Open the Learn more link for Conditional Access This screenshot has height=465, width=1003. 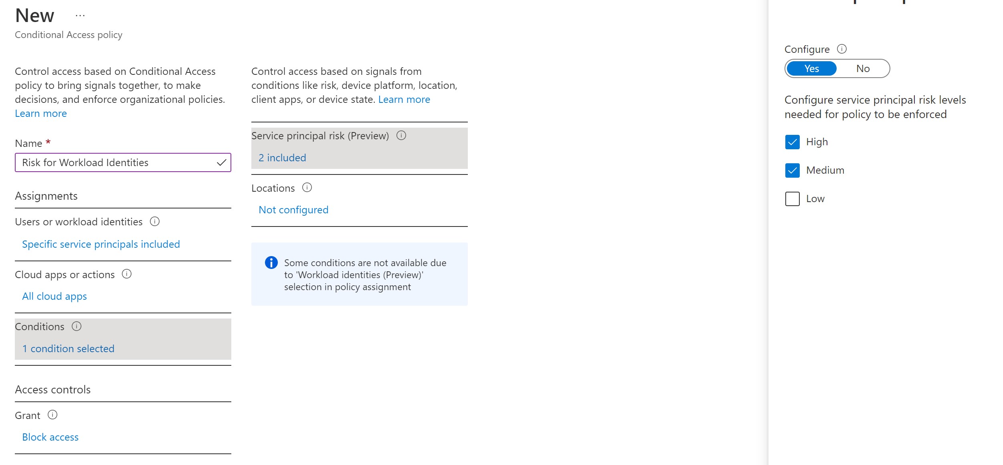click(x=40, y=113)
